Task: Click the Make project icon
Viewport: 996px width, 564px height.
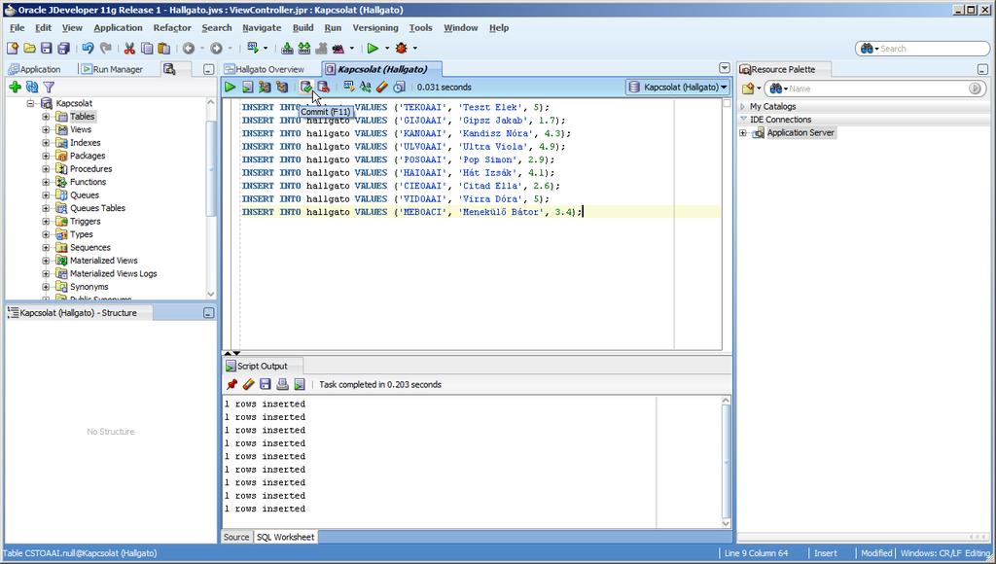Action: pyautogui.click(x=287, y=49)
